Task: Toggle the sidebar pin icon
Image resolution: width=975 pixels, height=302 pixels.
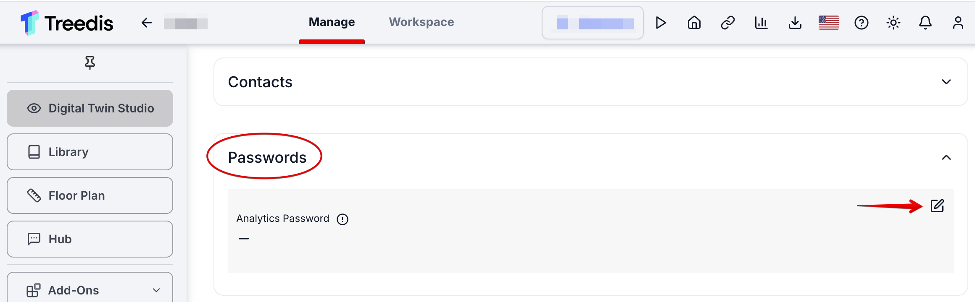Action: (90, 62)
